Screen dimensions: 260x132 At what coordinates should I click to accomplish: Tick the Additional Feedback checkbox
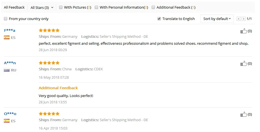point(153,8)
